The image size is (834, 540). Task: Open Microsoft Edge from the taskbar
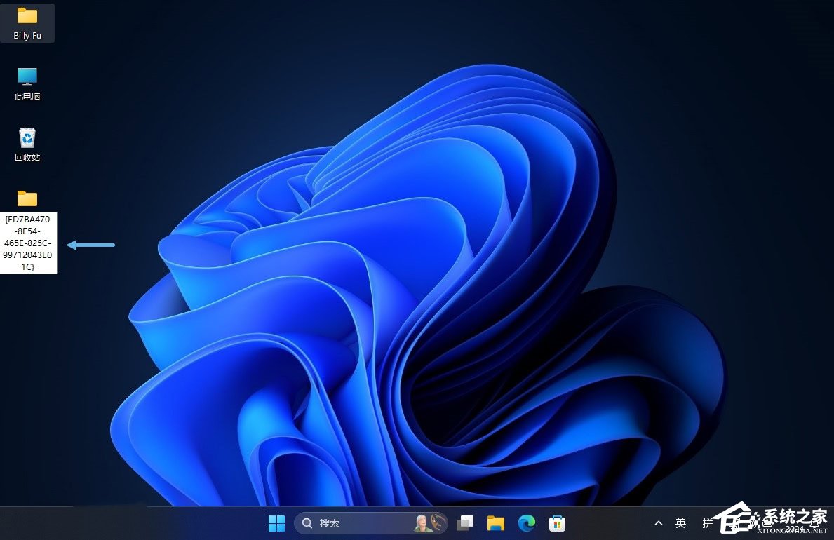pos(527,523)
